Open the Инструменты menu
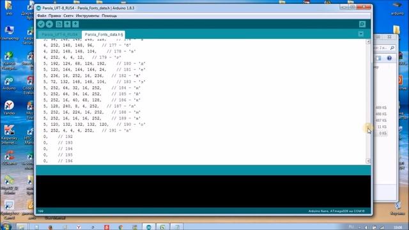Image resolution: width=409 pixels, height=230 pixels. [88, 16]
